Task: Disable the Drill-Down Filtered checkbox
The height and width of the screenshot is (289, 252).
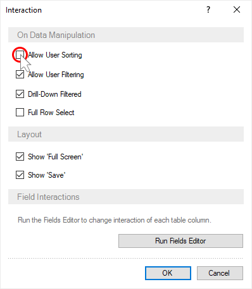Action: point(20,94)
